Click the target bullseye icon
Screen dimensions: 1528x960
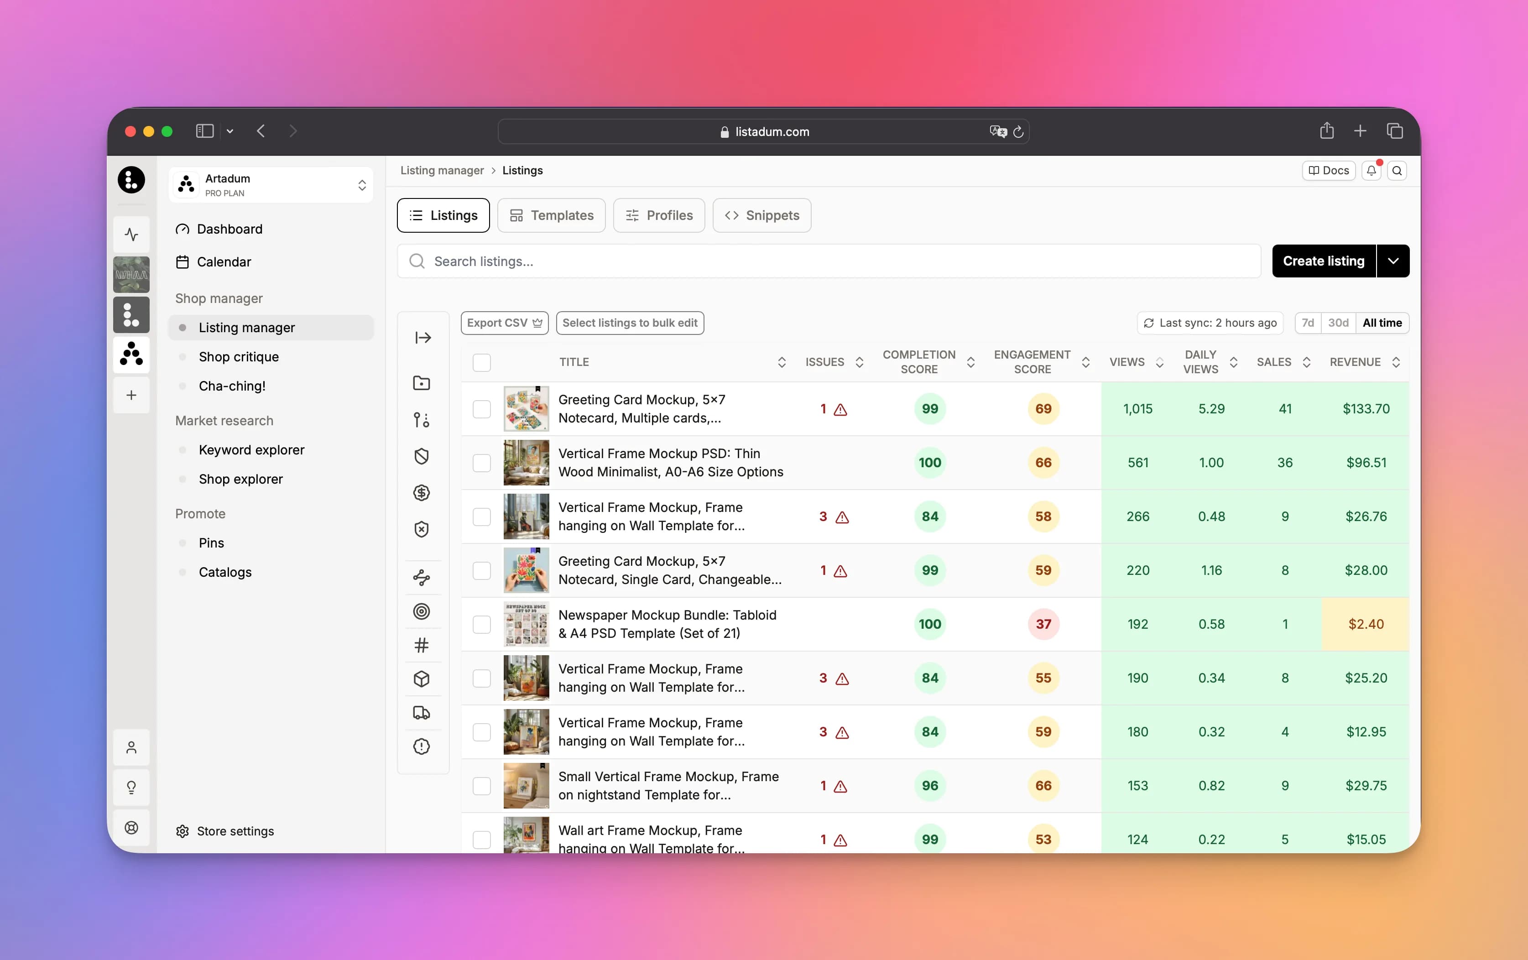(x=421, y=611)
